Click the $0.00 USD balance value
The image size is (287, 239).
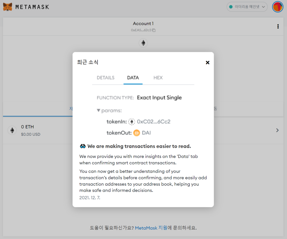(x=31, y=134)
